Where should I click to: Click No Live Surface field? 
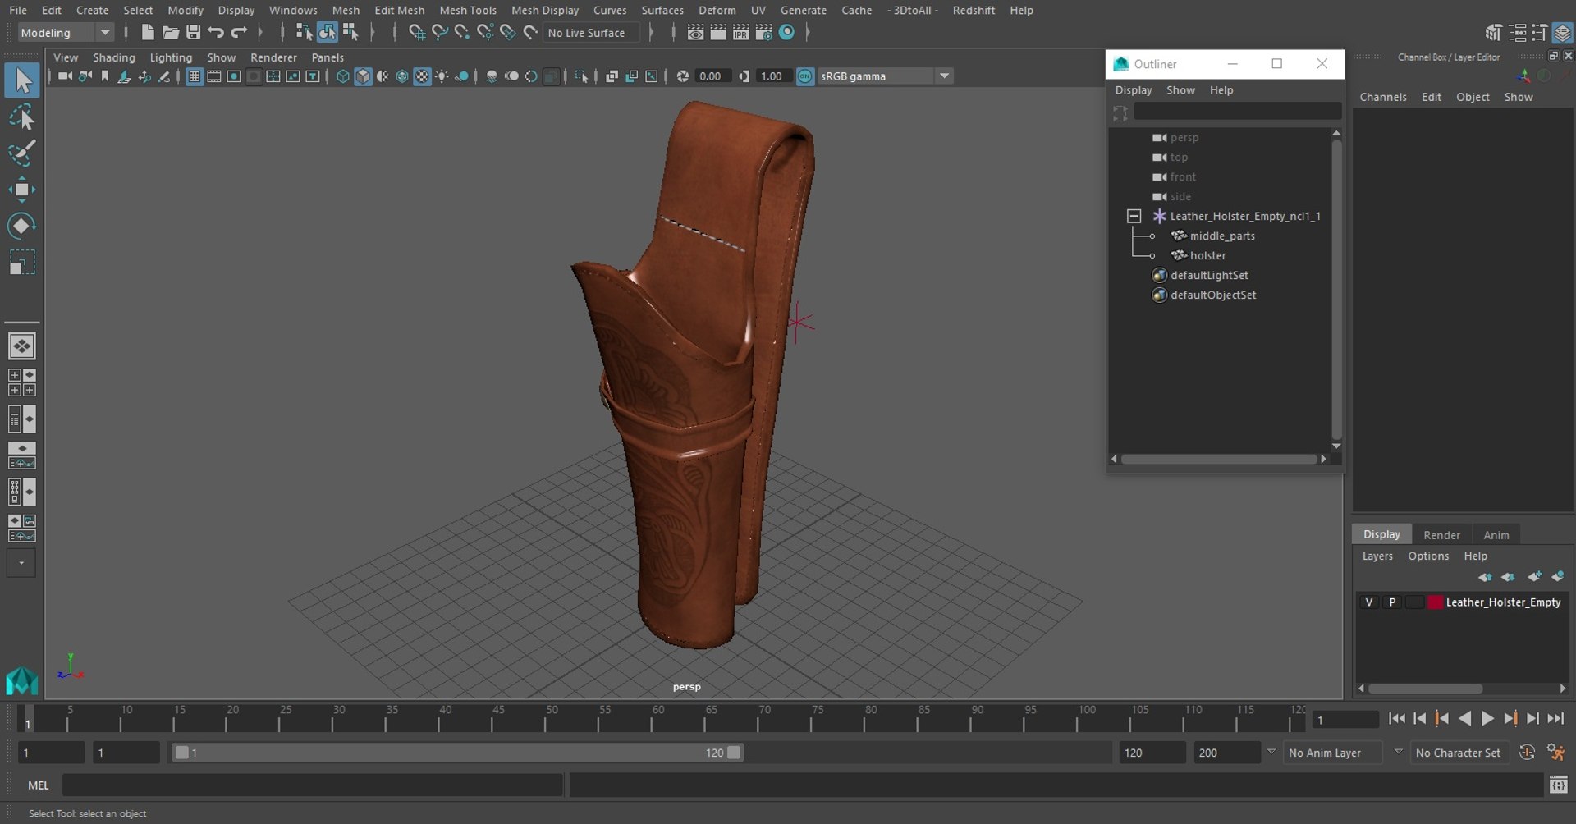click(593, 33)
